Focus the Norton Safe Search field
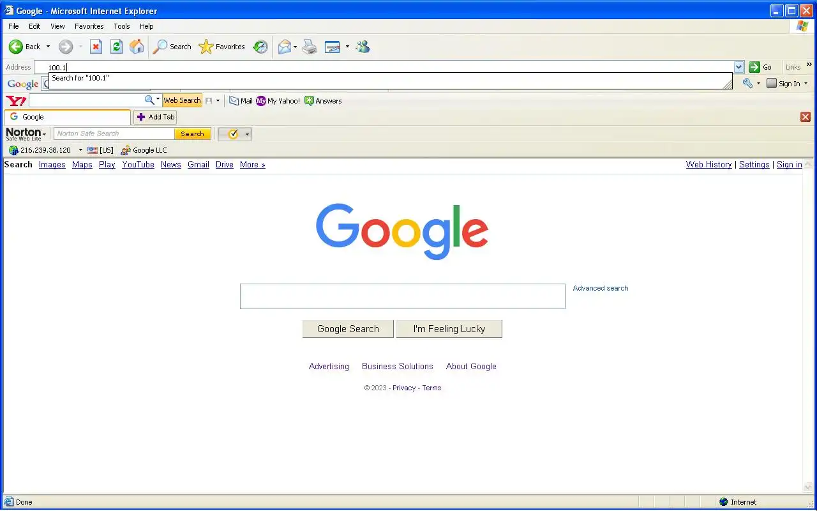 (x=114, y=134)
